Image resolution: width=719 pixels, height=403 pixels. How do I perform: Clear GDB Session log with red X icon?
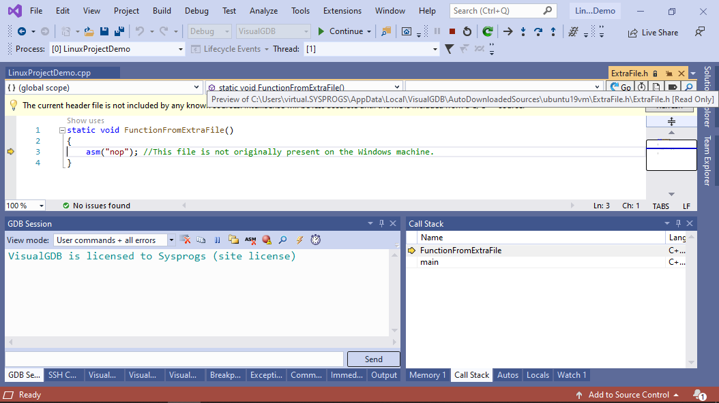(x=185, y=240)
